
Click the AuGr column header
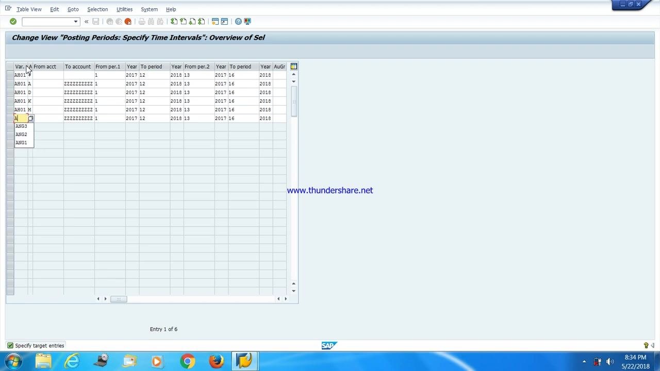click(x=279, y=66)
